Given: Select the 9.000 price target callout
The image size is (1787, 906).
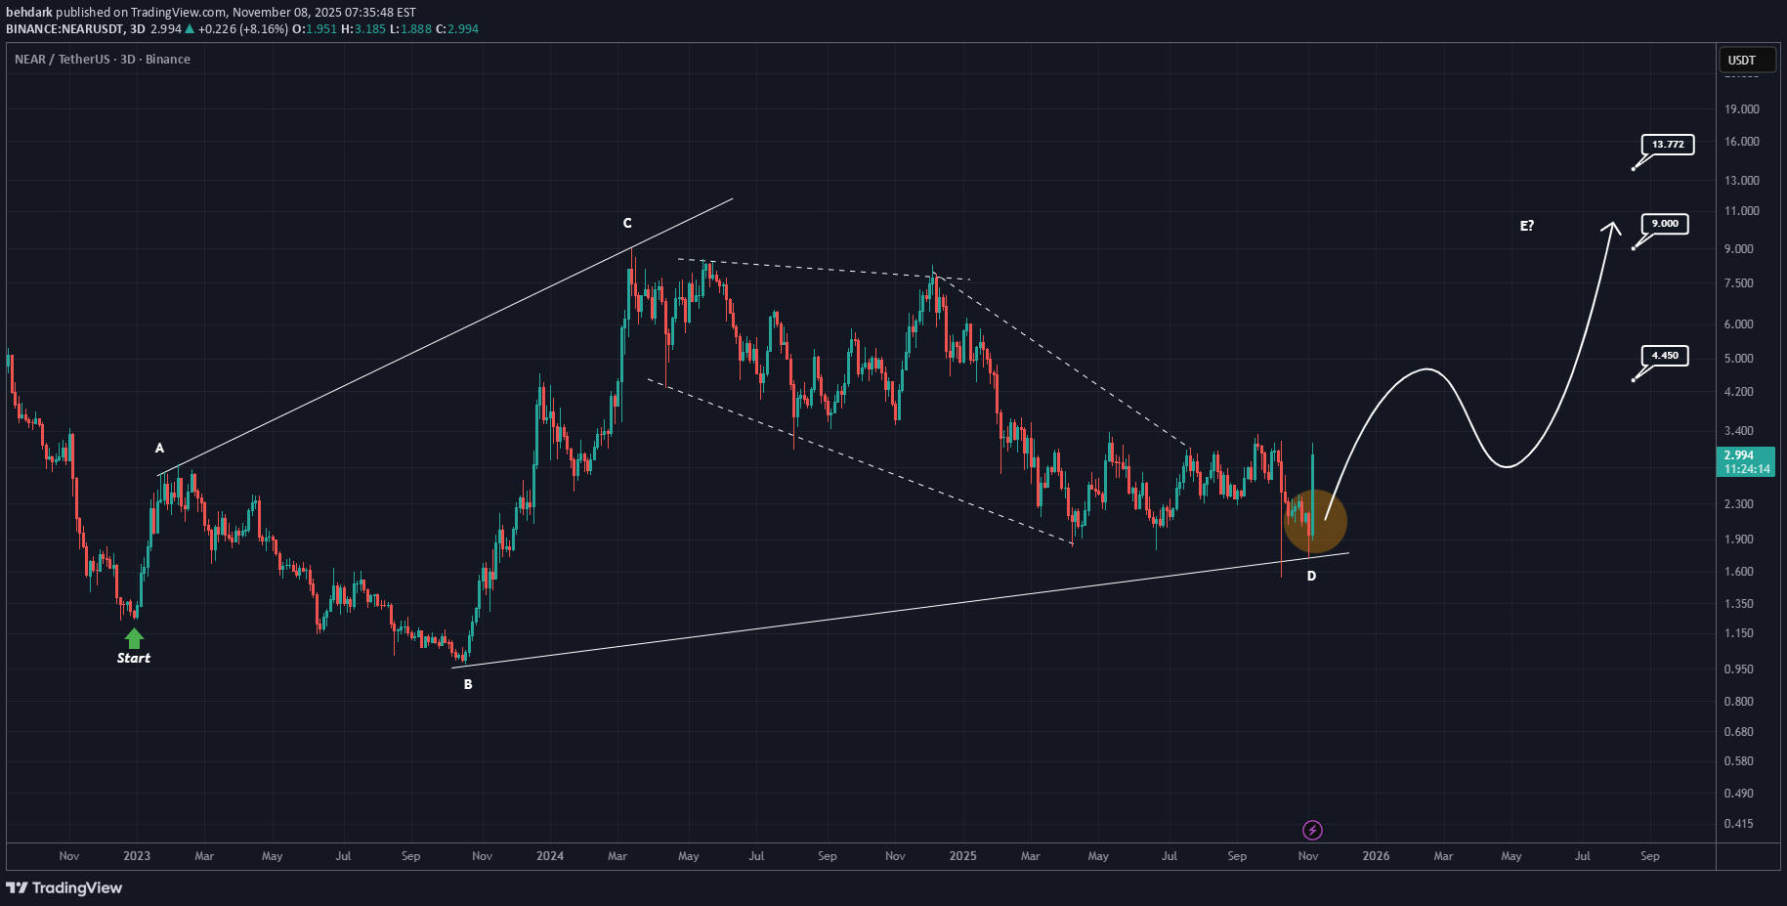Looking at the screenshot, I should tap(1664, 224).
